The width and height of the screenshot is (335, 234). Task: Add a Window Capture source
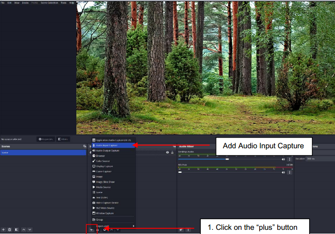coord(113,213)
